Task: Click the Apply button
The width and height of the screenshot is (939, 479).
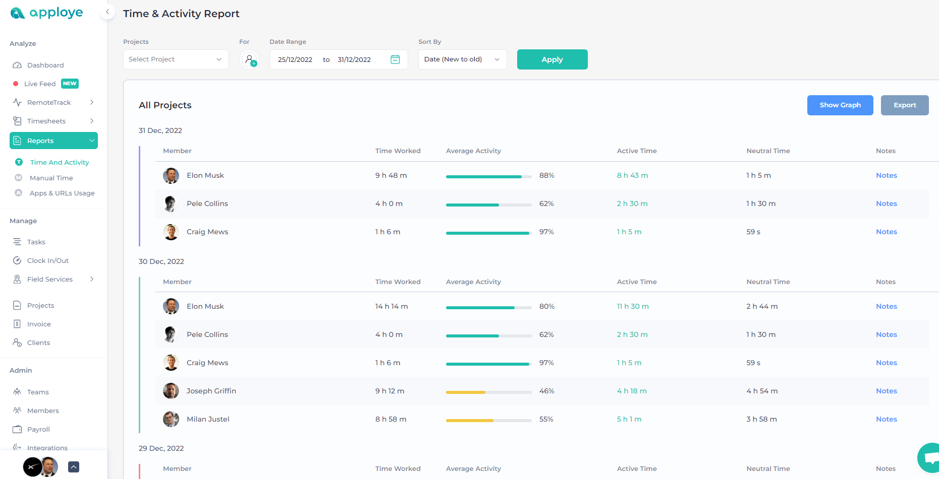Action: coord(552,59)
